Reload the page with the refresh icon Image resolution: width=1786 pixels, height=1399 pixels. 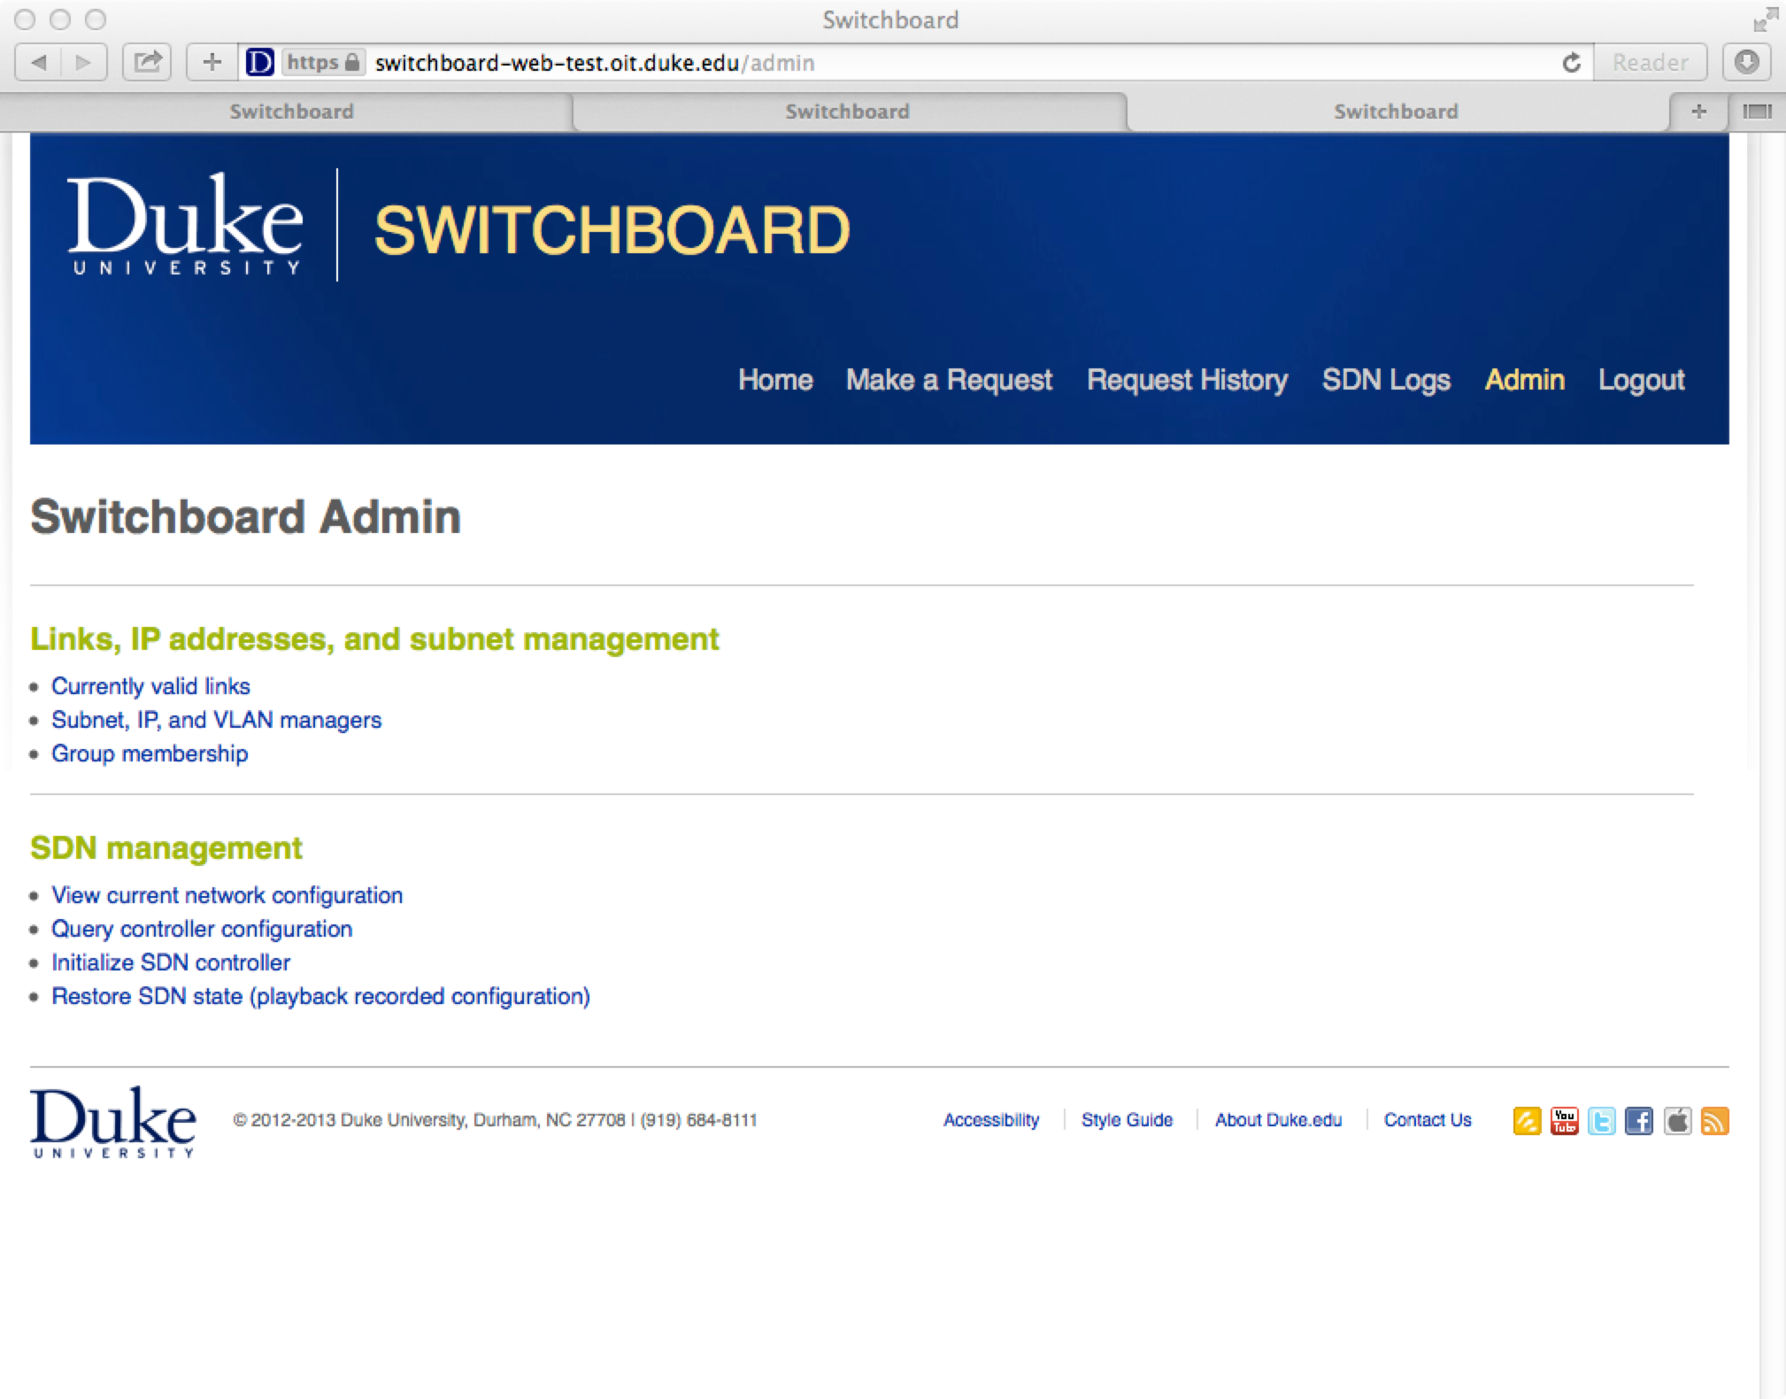click(1572, 63)
